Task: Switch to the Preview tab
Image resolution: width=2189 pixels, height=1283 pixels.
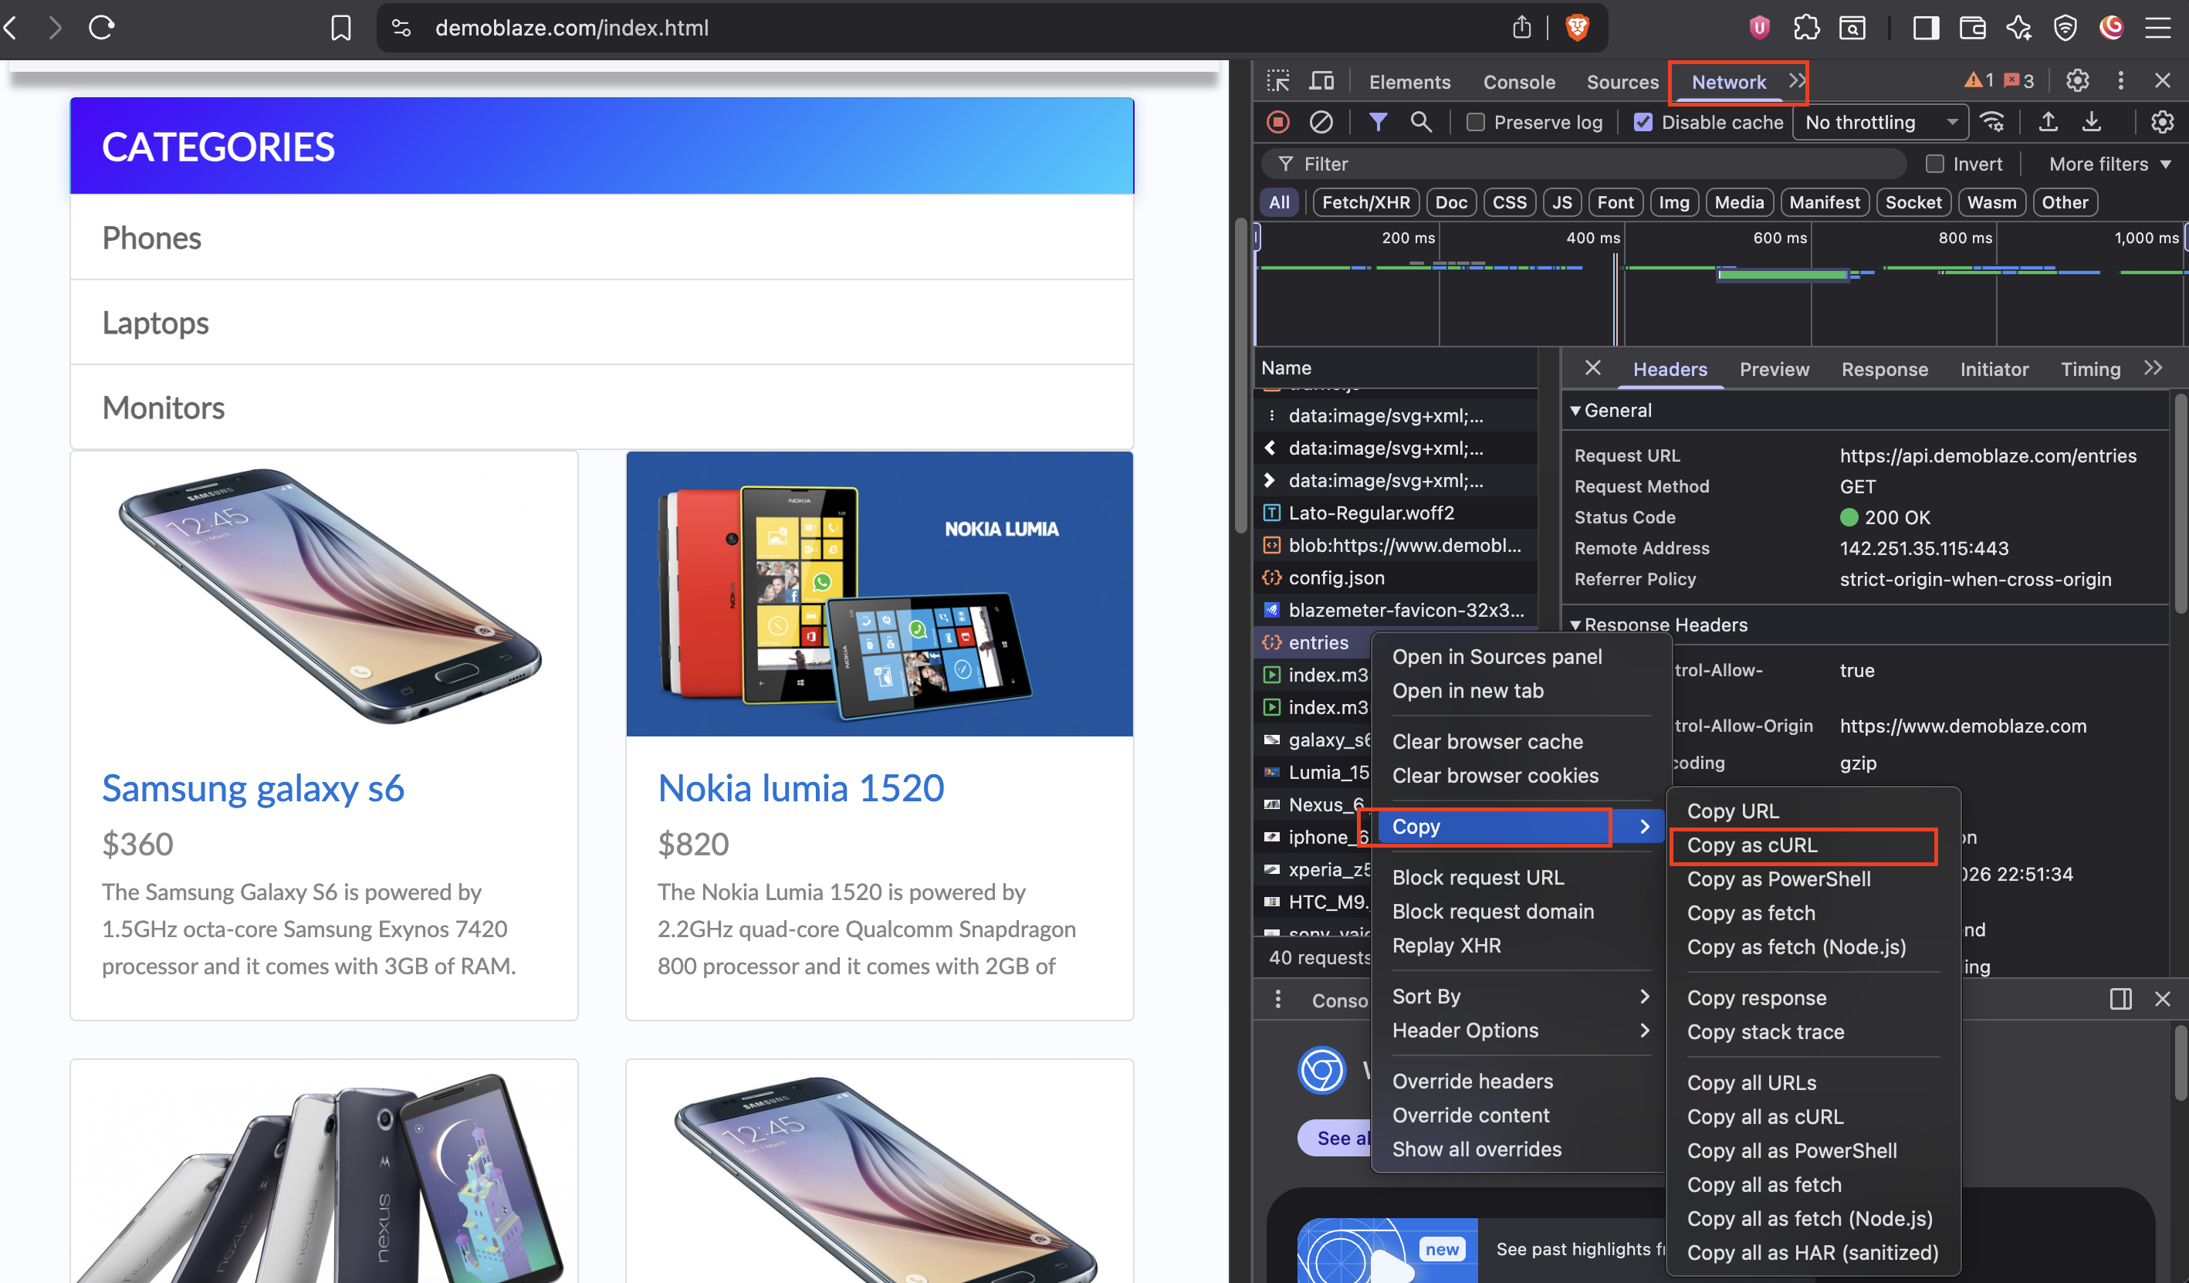Action: click(x=1774, y=368)
